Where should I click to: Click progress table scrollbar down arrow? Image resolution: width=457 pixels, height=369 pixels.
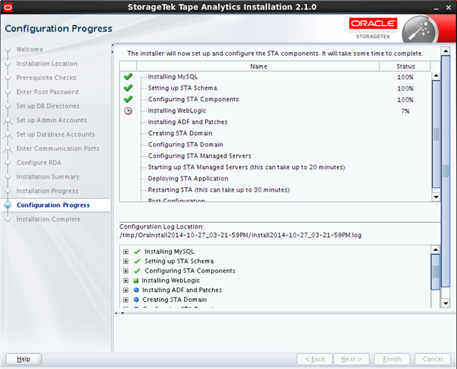click(x=436, y=197)
